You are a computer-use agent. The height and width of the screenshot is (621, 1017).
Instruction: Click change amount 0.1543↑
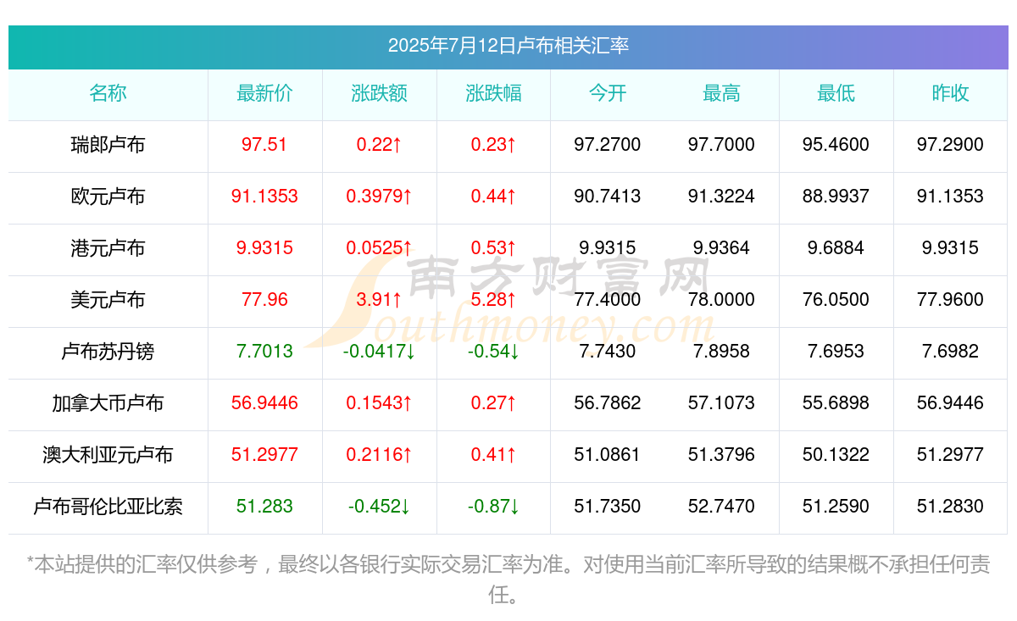(379, 403)
